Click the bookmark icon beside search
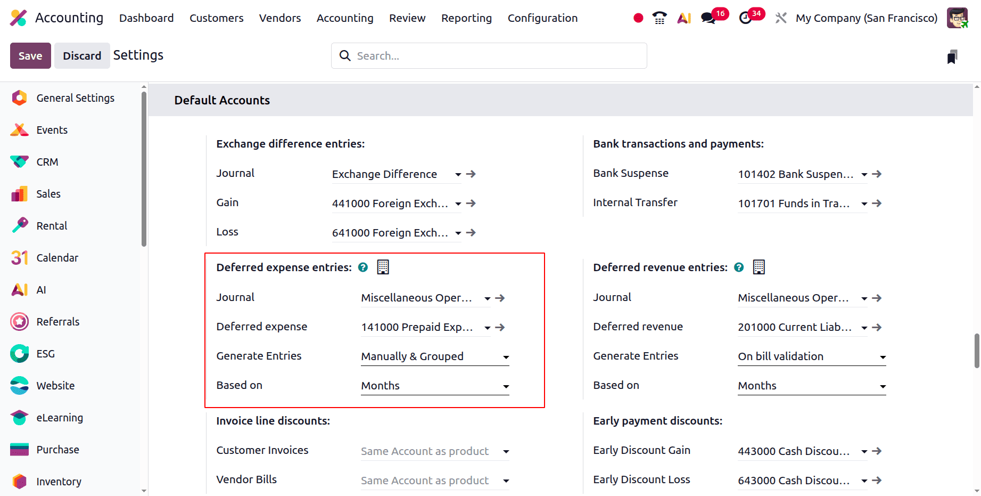 (x=952, y=56)
